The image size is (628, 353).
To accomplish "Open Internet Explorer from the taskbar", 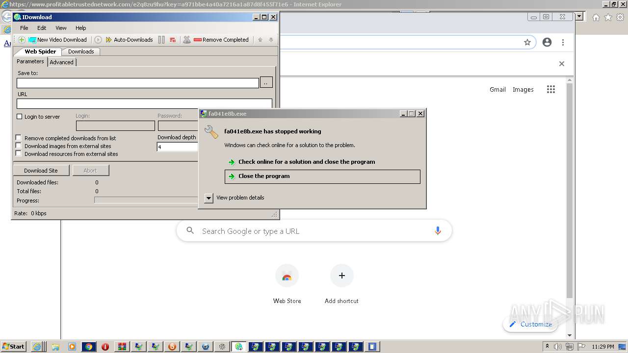I will [x=37, y=347].
